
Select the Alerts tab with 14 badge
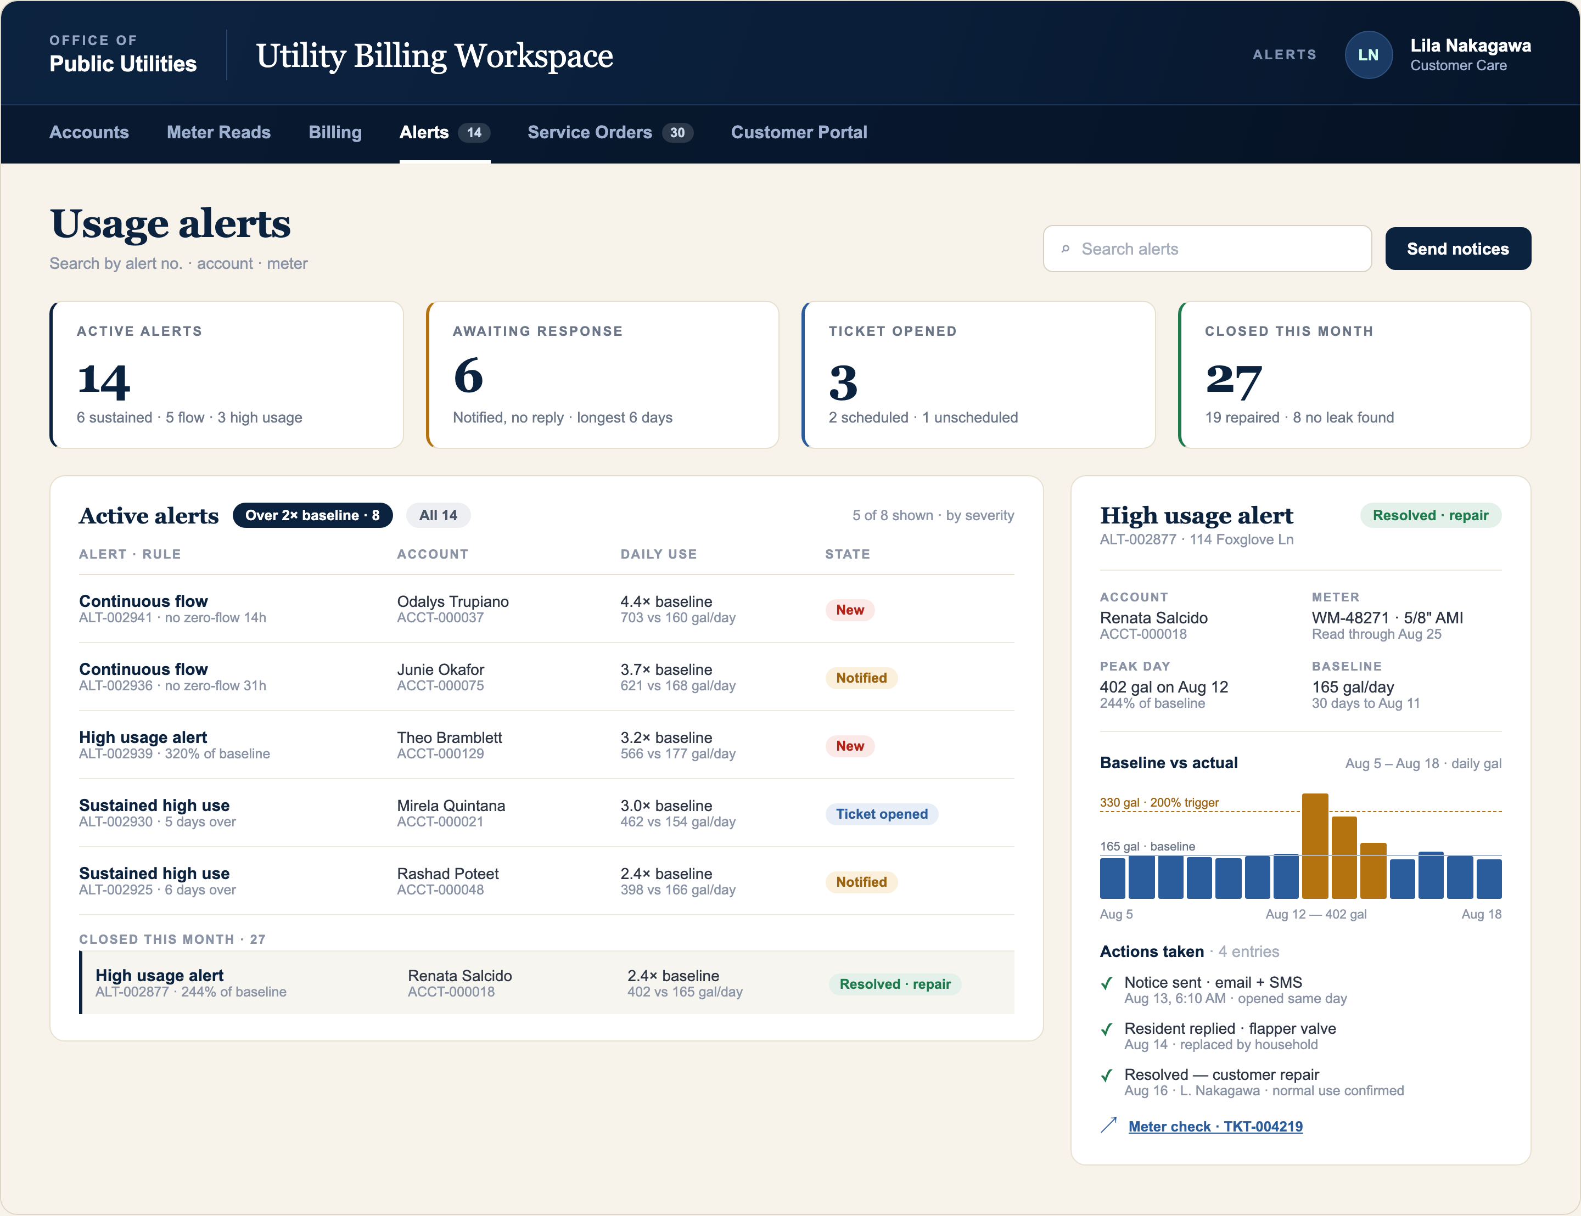445,132
